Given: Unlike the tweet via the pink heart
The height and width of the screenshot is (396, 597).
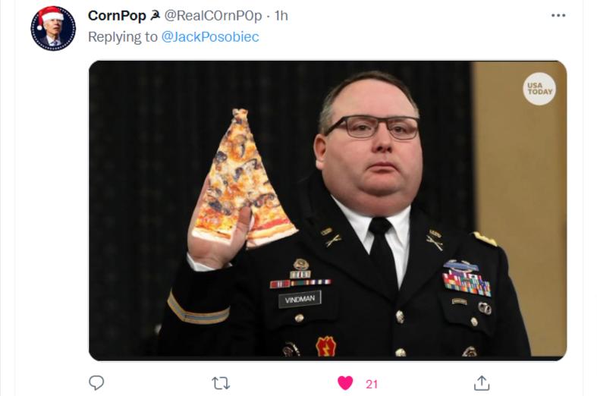Looking at the screenshot, I should coord(345,383).
